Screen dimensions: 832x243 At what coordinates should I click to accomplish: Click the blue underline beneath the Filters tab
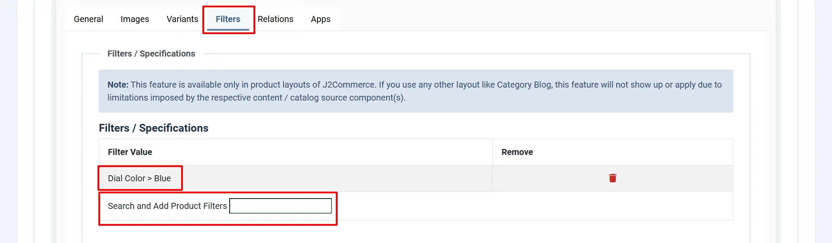pyautogui.click(x=228, y=30)
